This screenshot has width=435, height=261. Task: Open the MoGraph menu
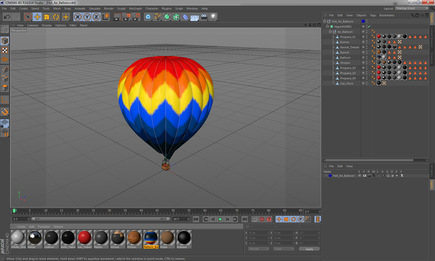[135, 9]
